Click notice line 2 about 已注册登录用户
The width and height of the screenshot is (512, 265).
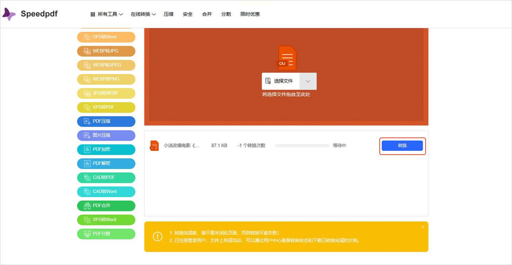[x=265, y=240]
